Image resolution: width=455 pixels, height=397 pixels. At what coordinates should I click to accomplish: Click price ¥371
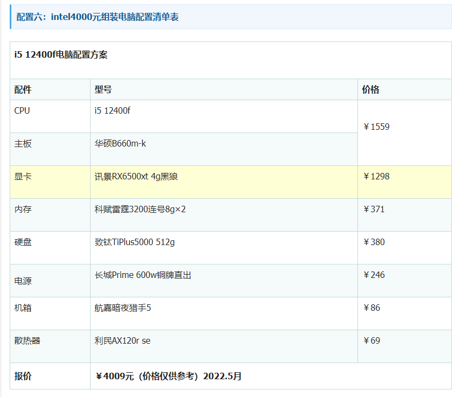click(374, 209)
